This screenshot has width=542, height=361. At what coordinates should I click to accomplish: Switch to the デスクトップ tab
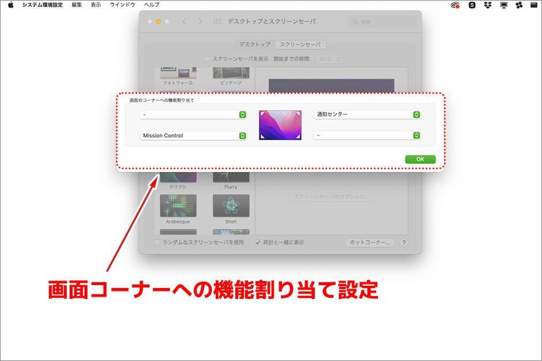pyautogui.click(x=255, y=44)
